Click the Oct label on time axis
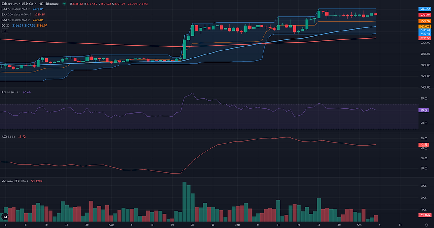434x228 pixels. (x=359, y=225)
